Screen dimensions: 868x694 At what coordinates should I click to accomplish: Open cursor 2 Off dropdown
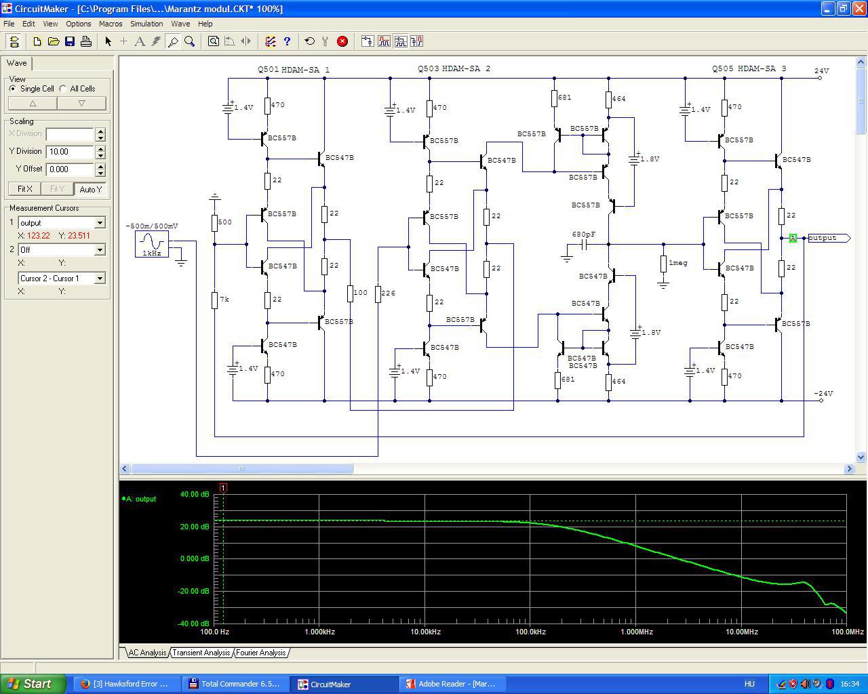(x=100, y=250)
